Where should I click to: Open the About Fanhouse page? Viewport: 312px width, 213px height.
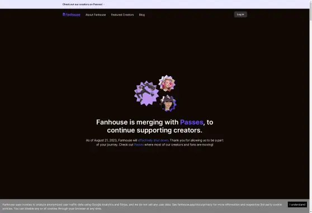click(96, 14)
